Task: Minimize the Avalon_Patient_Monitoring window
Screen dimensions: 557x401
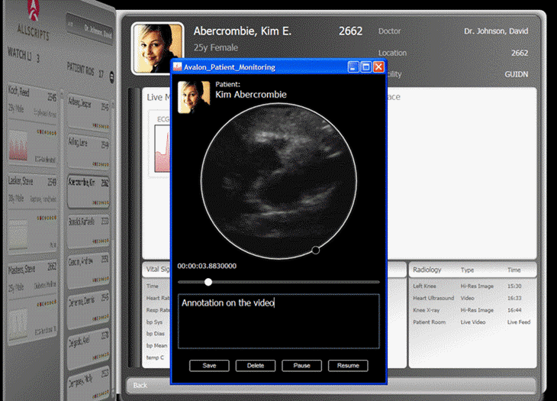Action: (x=353, y=67)
